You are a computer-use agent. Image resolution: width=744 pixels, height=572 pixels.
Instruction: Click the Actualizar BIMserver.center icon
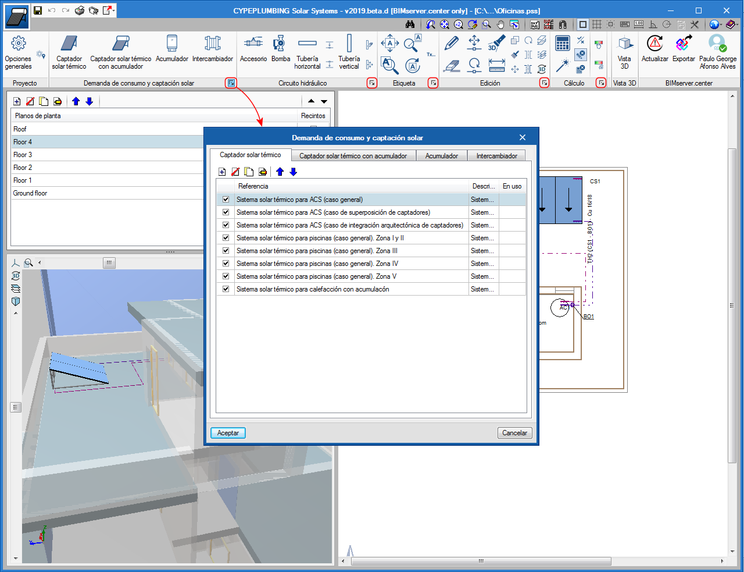[655, 49]
